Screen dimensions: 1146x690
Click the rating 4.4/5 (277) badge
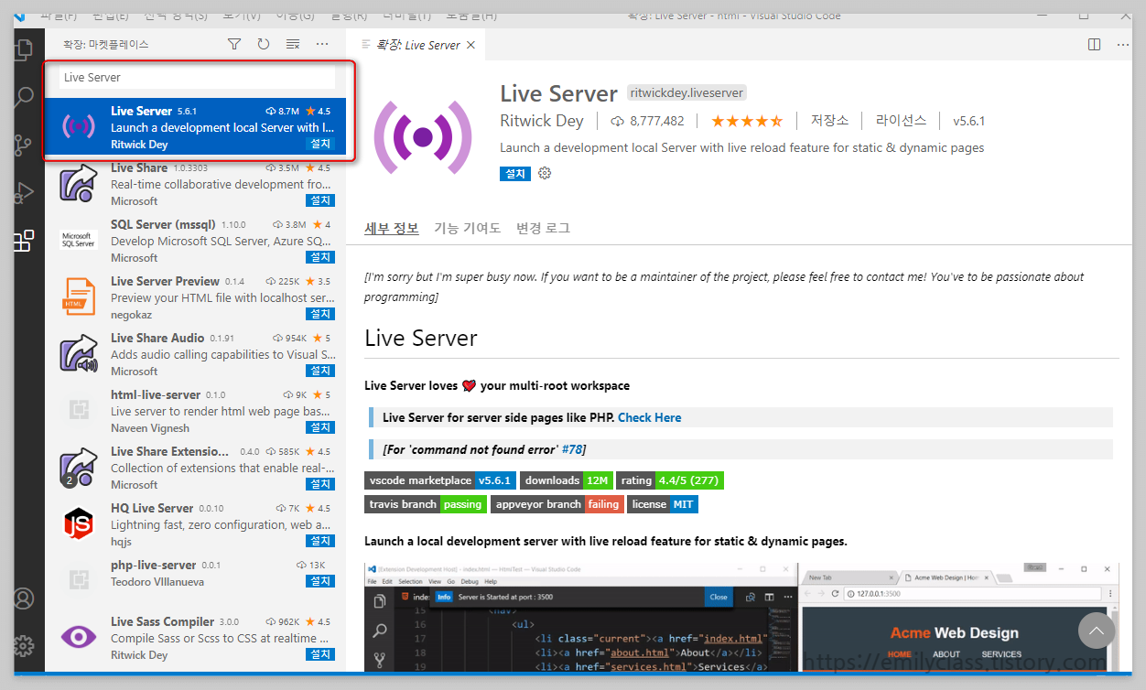pyautogui.click(x=670, y=480)
